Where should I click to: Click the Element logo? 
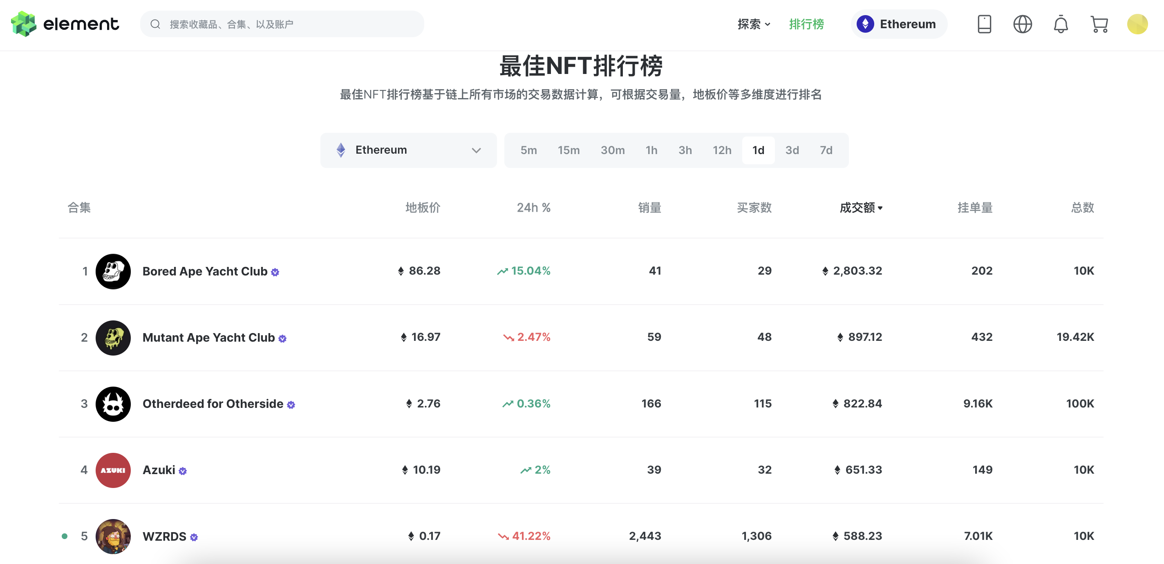coord(65,24)
